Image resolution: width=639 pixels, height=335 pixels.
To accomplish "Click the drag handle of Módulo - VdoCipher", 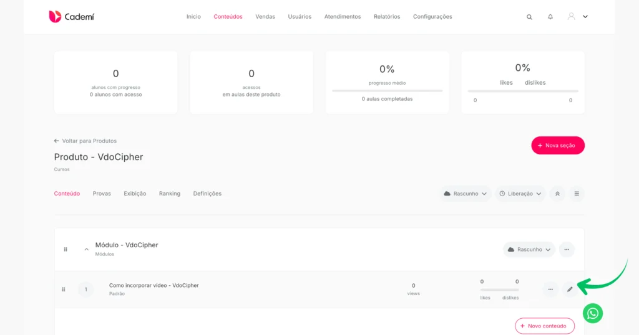I will pyautogui.click(x=66, y=249).
